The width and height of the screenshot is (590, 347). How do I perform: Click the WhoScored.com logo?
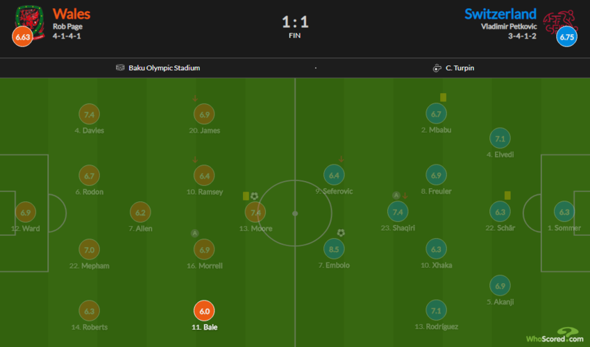555,335
